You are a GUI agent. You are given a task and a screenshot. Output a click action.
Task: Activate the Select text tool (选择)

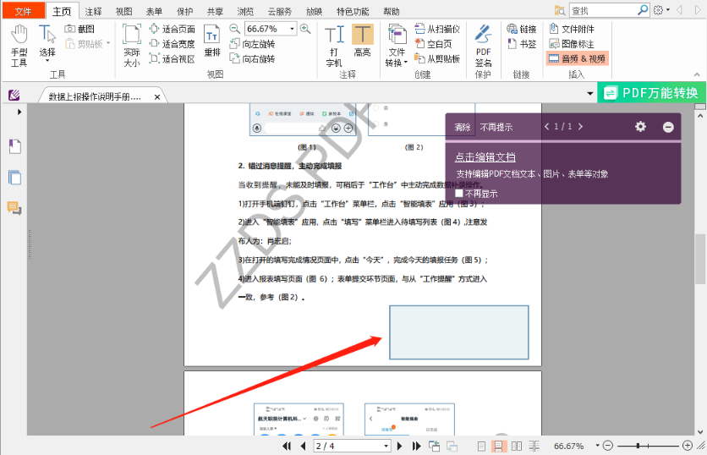pyautogui.click(x=47, y=43)
